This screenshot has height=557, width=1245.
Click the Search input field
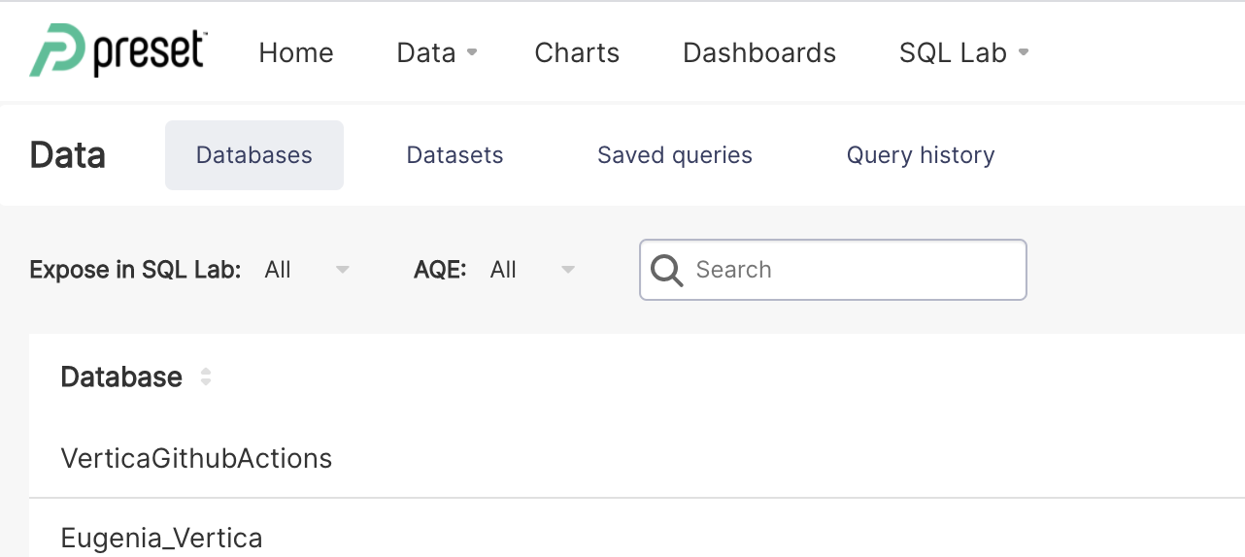coord(833,270)
